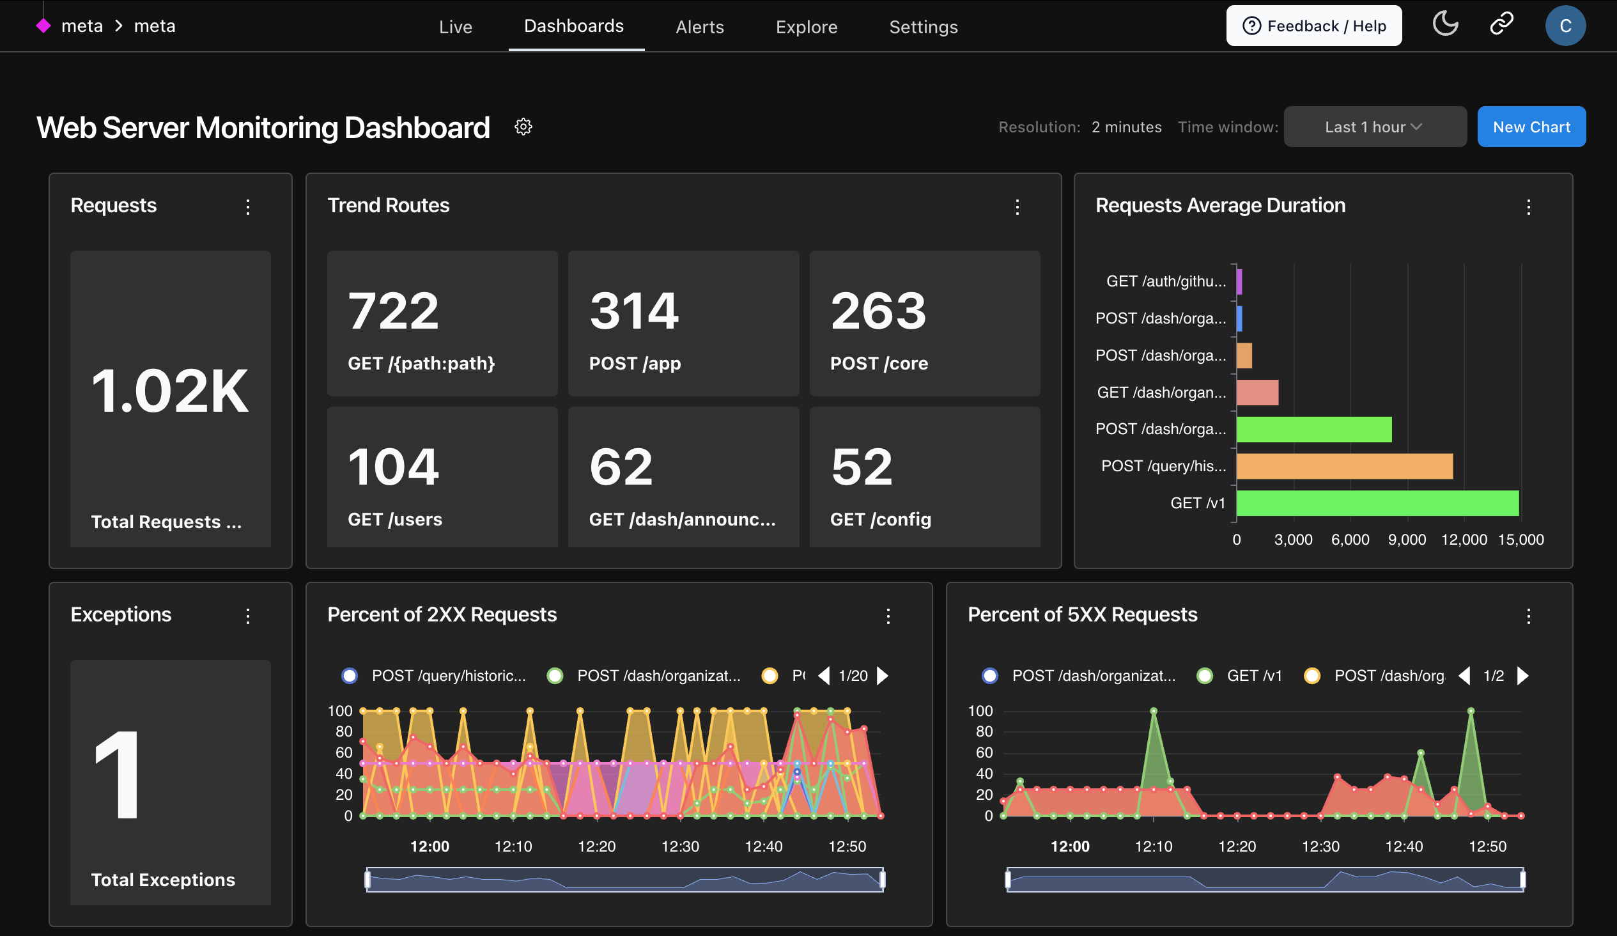1617x936 pixels.
Task: Open dashboard settings gear icon
Action: click(x=523, y=127)
